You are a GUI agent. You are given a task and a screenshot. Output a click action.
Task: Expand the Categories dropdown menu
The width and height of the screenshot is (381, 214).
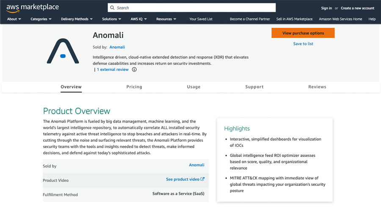(x=41, y=19)
